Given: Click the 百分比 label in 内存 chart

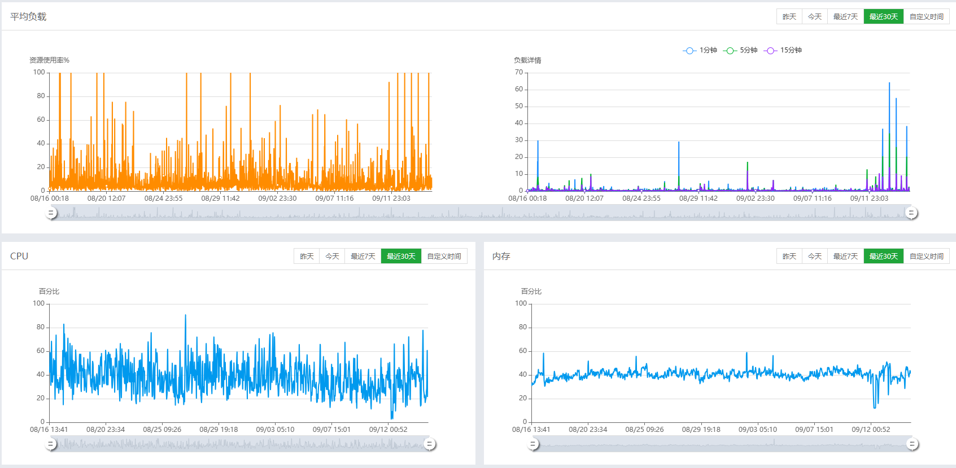Looking at the screenshot, I should pos(531,292).
